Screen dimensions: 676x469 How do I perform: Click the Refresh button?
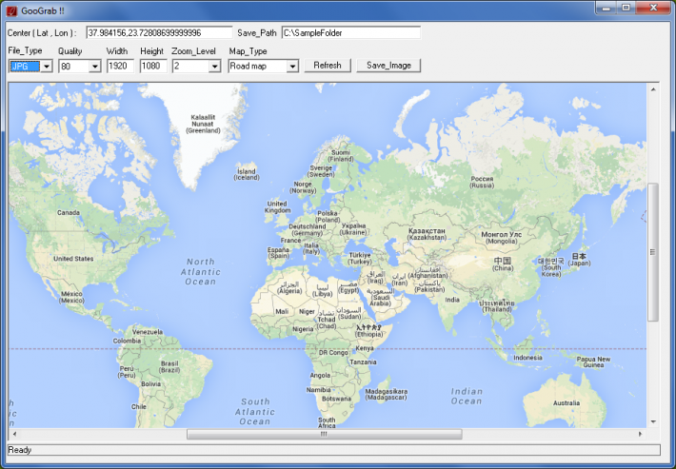click(328, 66)
